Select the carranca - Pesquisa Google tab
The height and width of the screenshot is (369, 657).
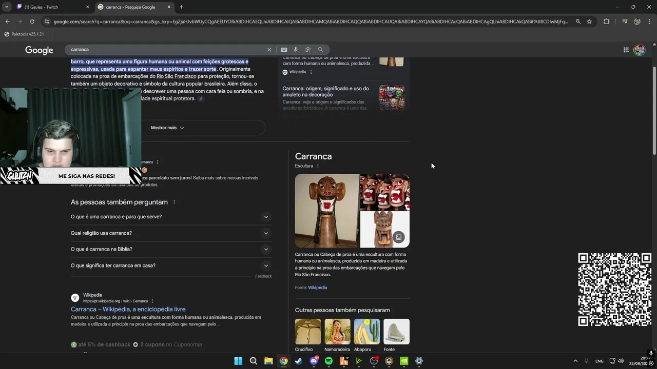click(134, 7)
